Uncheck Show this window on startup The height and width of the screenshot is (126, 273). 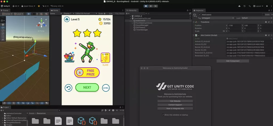pos(163,115)
